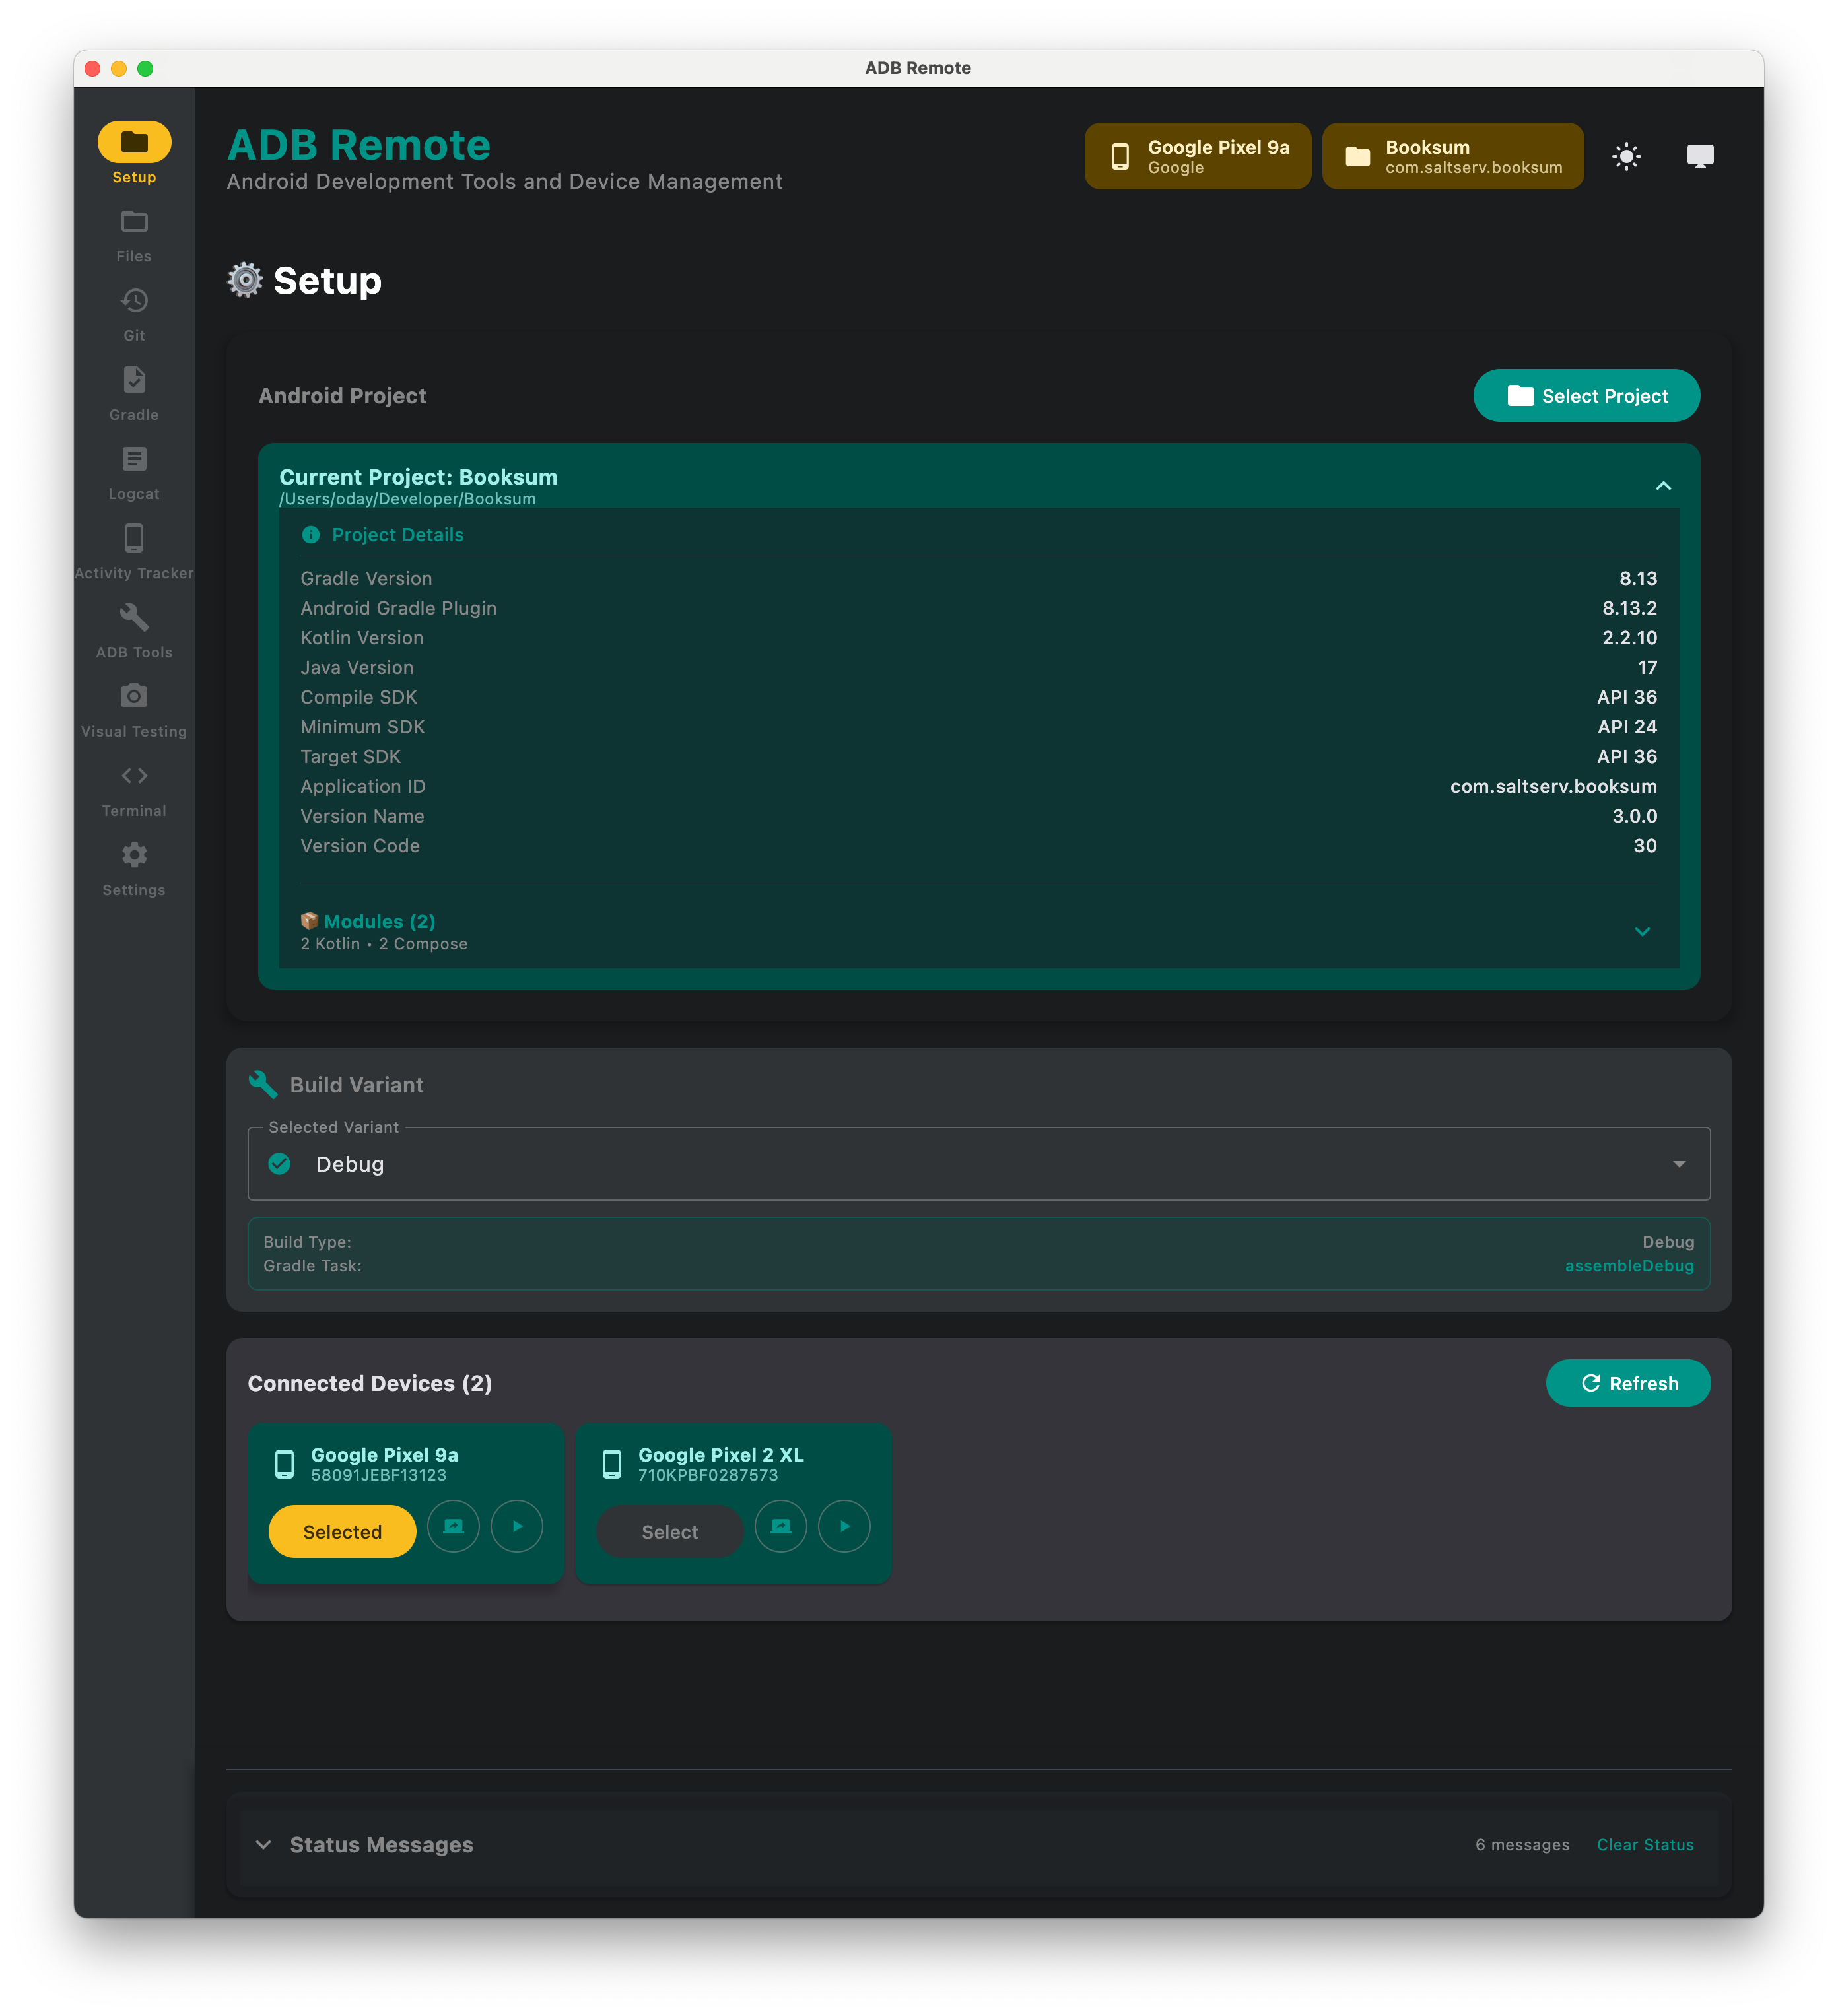Collapse the Current Project Booksum card
1838x2016 pixels.
(x=1663, y=486)
